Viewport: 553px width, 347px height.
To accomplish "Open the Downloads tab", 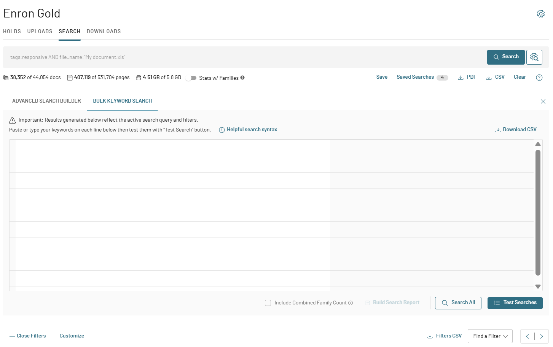I will 104,32.
